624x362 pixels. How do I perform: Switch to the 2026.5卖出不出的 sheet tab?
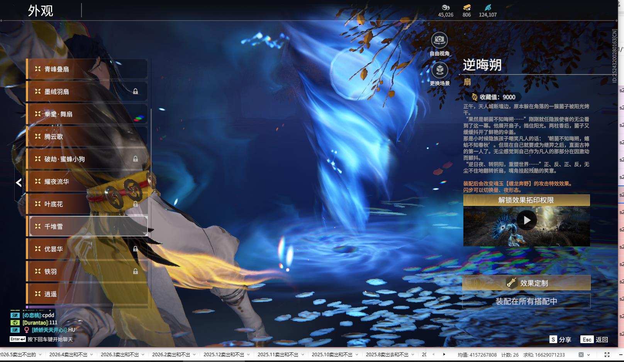18,355
